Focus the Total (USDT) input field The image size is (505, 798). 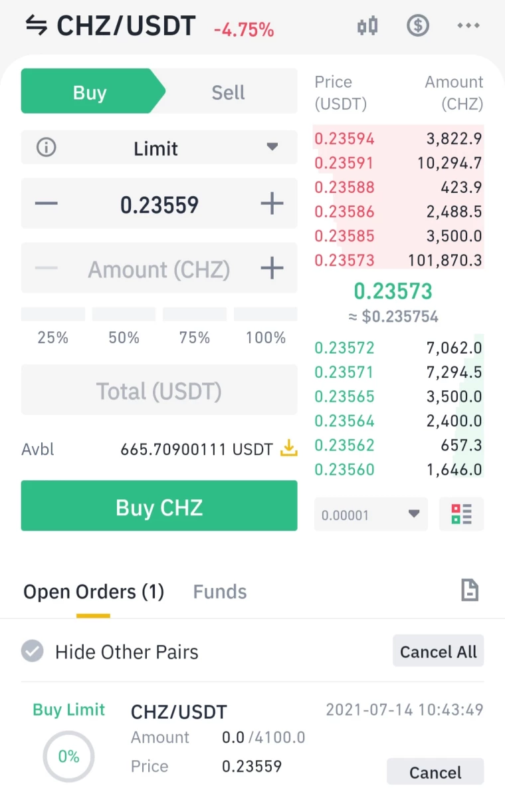coord(159,390)
